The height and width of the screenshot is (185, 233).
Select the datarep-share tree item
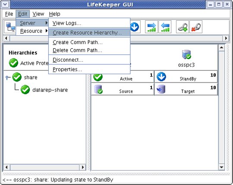pyautogui.click(x=50, y=90)
